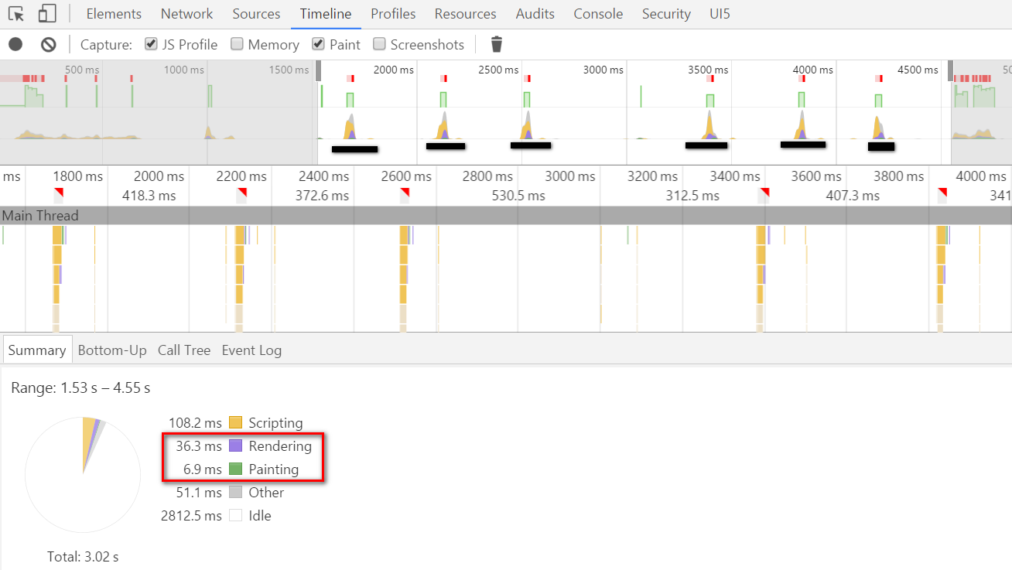
Task: Click the 2812.5 ms Idle value
Action: coord(191,516)
